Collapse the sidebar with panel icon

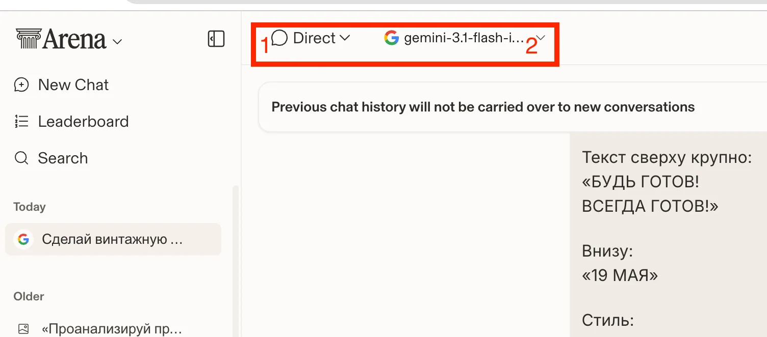(216, 39)
